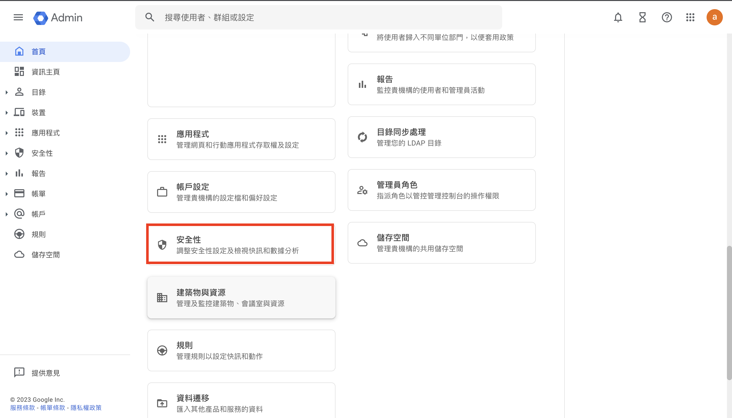Click the migration folder icon on 資料遷移 card
Image resolution: width=732 pixels, height=418 pixels.
(x=162, y=403)
